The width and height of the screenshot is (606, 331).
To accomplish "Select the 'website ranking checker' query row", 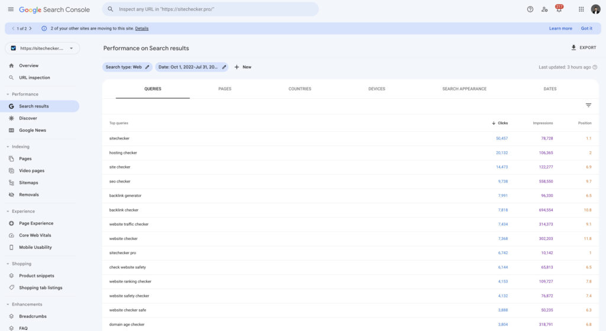I will pos(350,281).
